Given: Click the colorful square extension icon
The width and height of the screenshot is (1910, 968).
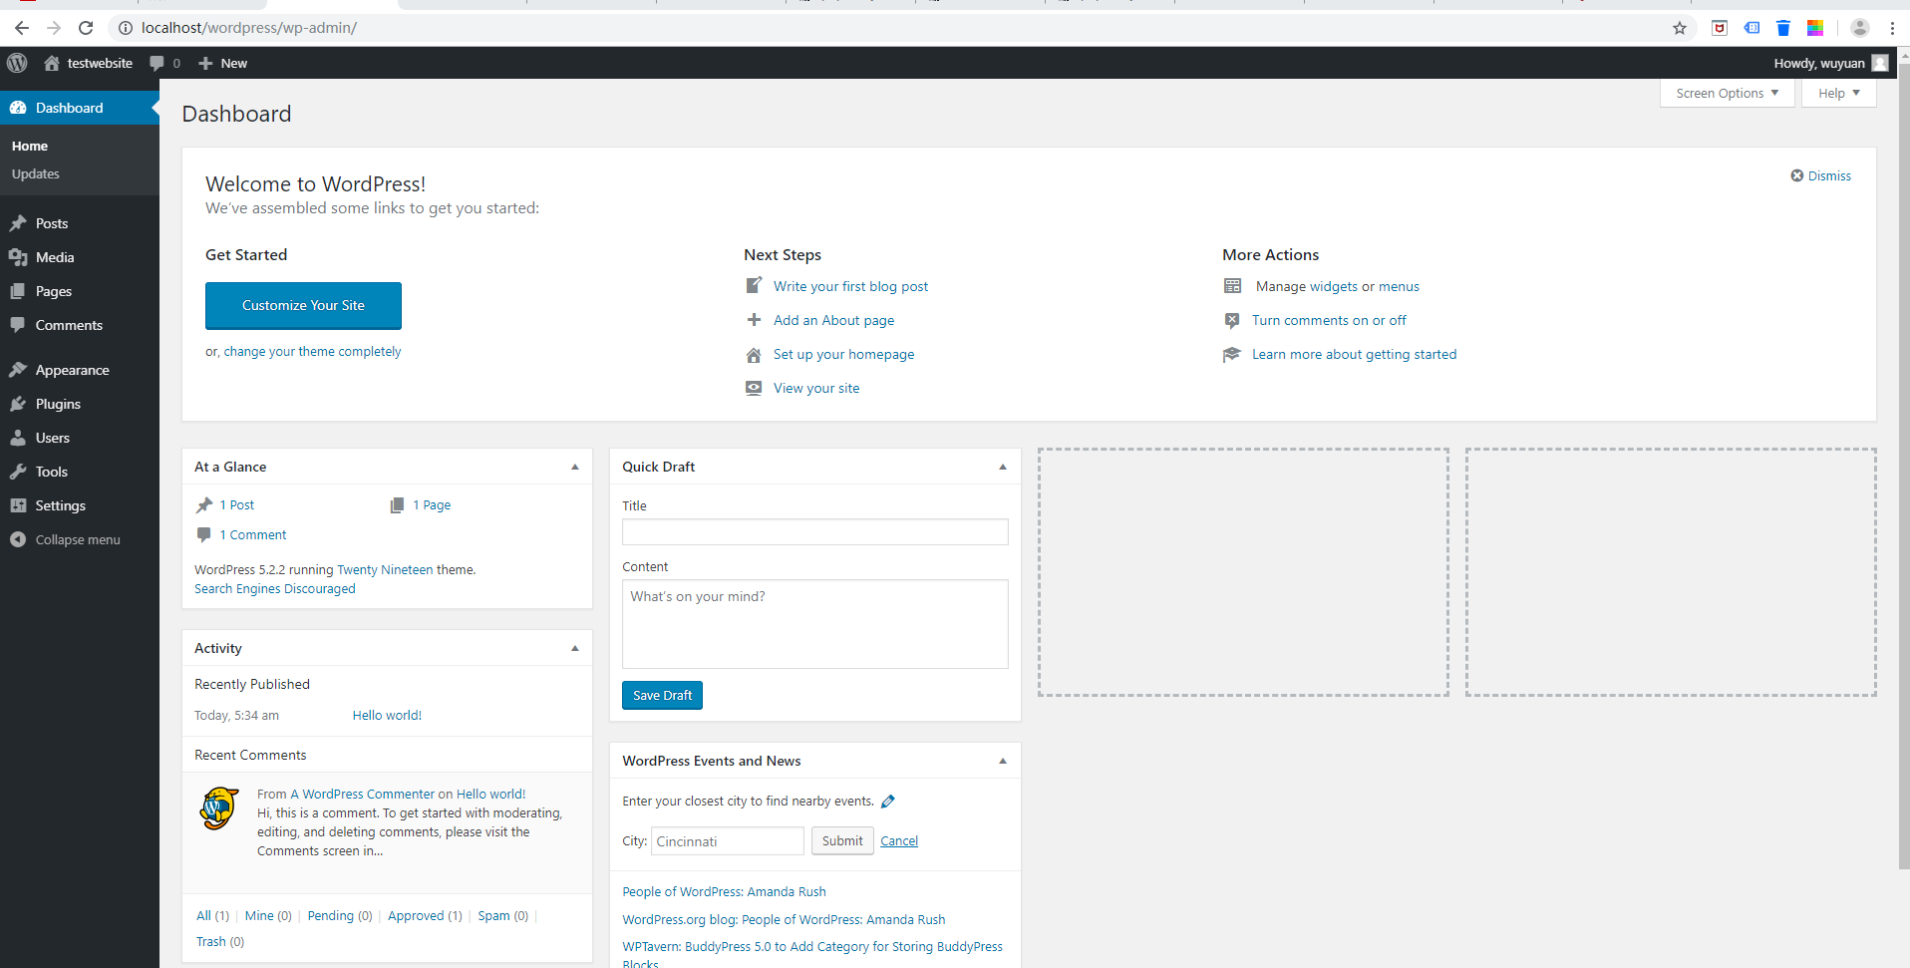Looking at the screenshot, I should (1815, 28).
